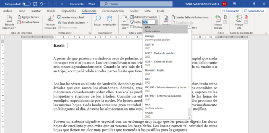
Task: Switch to the Vista tab
Action: tap(147, 11)
